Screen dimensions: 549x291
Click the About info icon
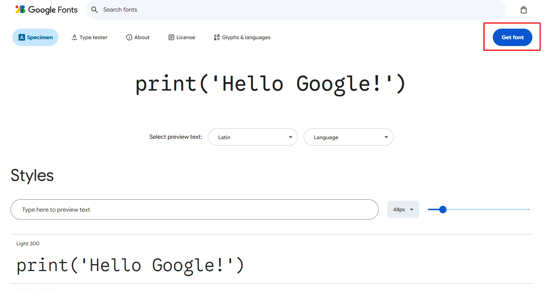(129, 37)
